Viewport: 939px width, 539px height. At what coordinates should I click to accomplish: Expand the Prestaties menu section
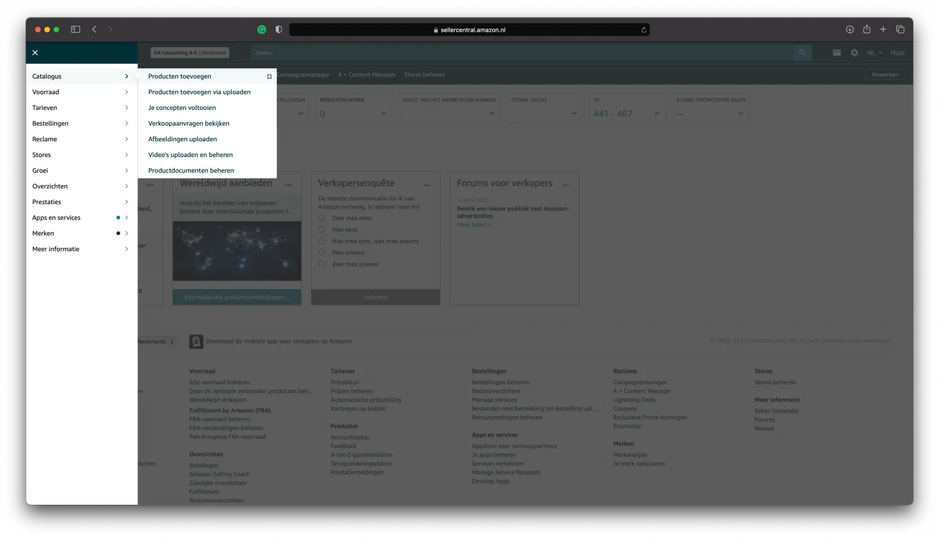[x=81, y=202]
